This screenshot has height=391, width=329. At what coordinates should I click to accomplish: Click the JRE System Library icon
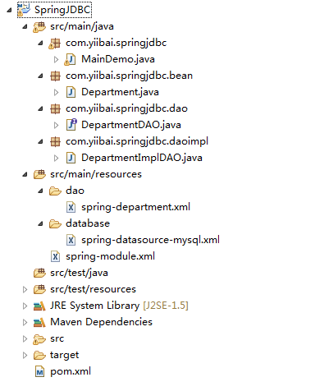pos(39,306)
